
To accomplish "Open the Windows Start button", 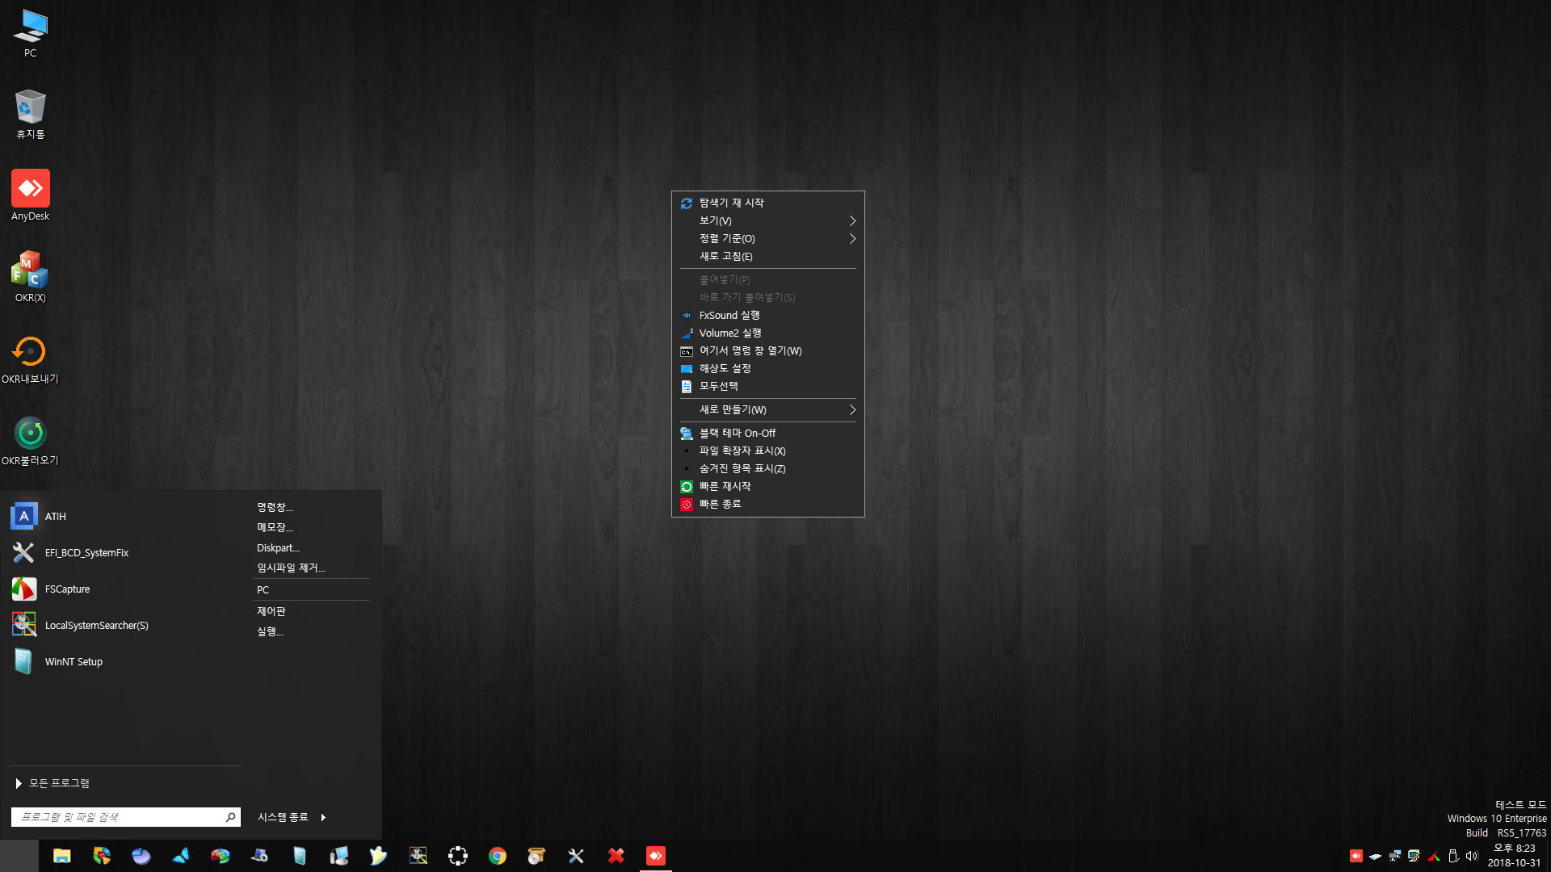I will coord(19,856).
